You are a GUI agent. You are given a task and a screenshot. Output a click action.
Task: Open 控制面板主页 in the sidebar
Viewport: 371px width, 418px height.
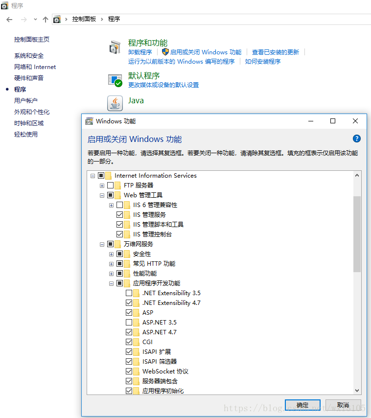coord(32,40)
